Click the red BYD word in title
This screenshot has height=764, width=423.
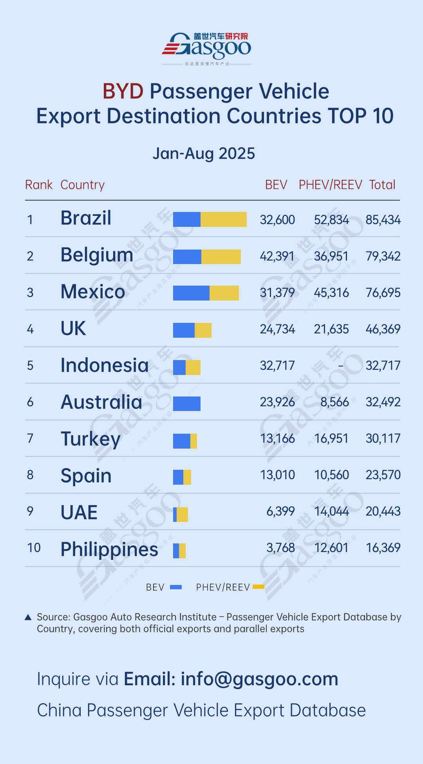123,91
